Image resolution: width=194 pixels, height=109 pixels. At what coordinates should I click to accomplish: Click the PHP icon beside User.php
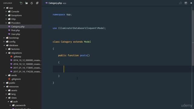pos(9,34)
